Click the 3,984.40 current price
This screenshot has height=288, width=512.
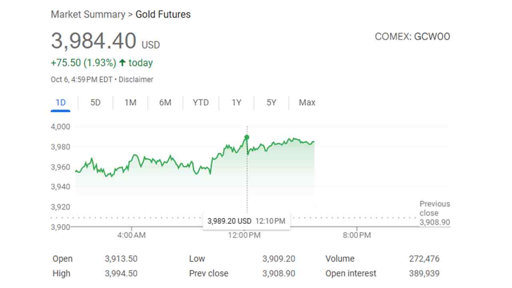coord(94,41)
